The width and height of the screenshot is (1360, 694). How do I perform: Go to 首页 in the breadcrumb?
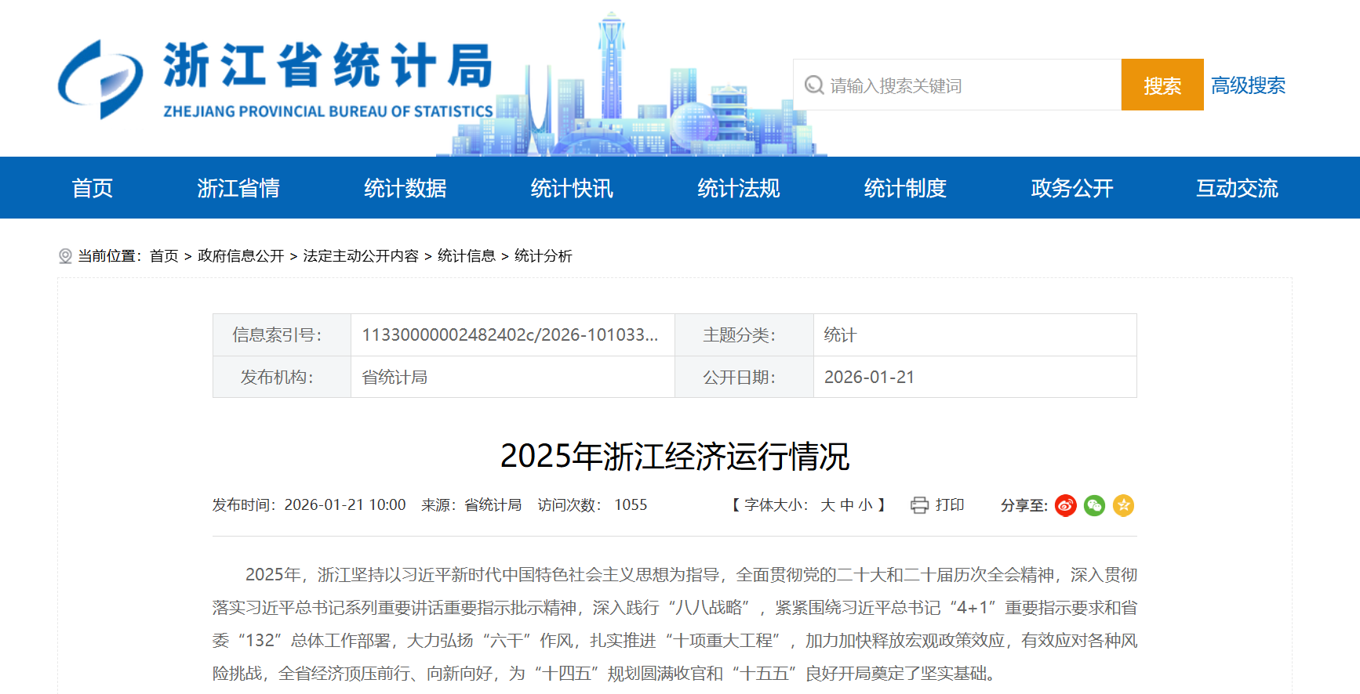[x=164, y=256]
